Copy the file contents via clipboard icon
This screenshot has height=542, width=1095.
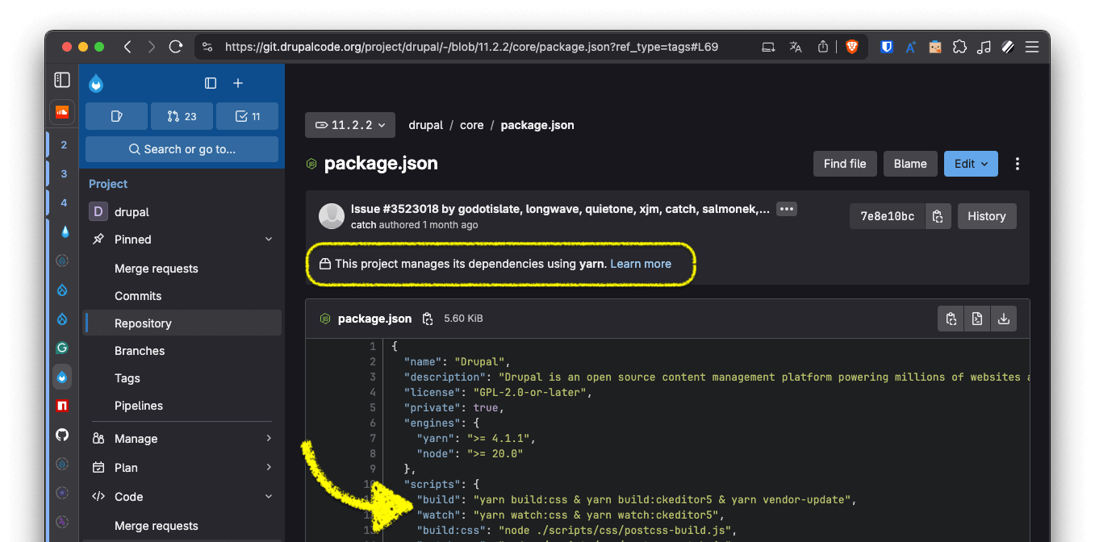(950, 318)
